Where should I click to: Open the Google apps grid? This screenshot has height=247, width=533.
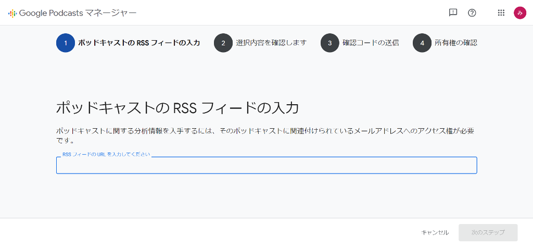501,13
